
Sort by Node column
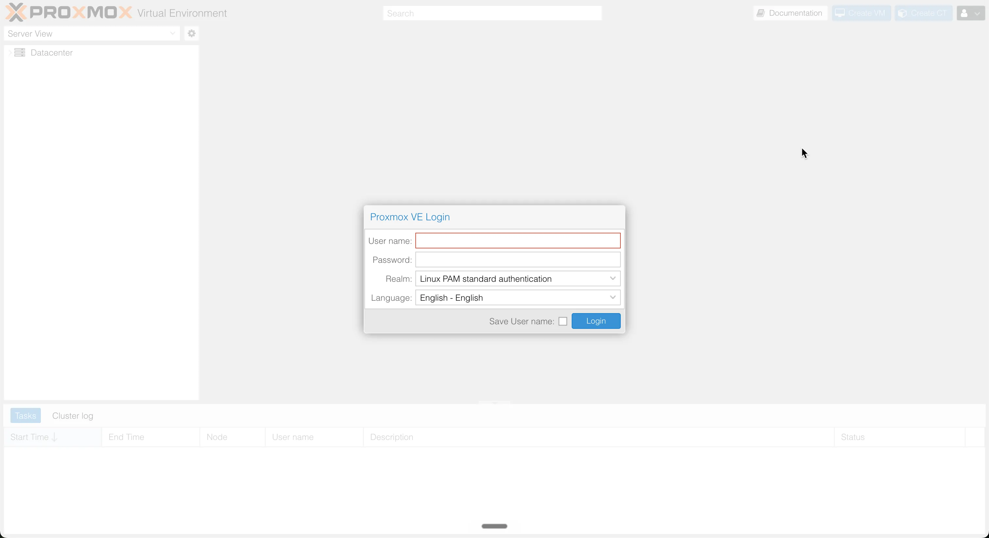click(x=232, y=437)
